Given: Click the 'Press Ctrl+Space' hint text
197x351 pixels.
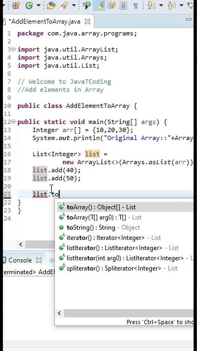Looking at the screenshot, I should tap(160, 322).
